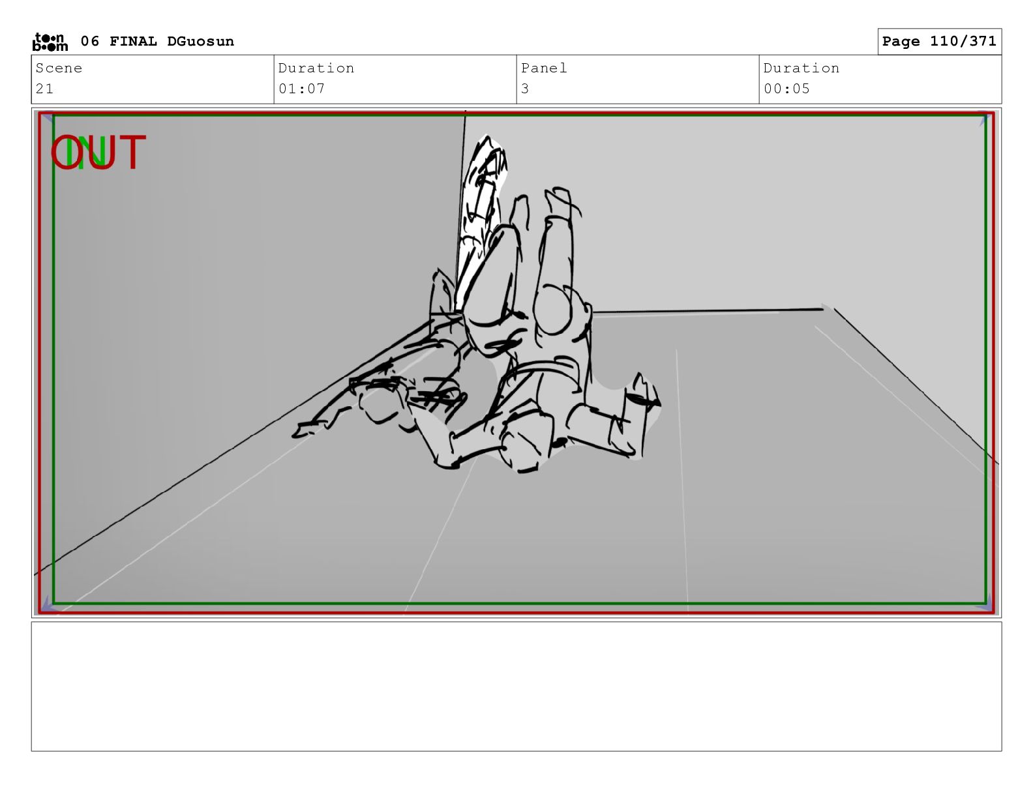This screenshot has height=798, width=1033.
Task: Click panel duration value '00:05'
Action: pos(786,89)
